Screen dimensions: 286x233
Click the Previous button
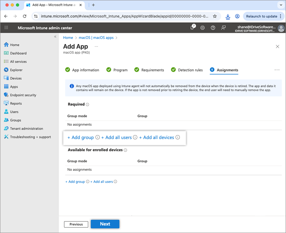(x=76, y=224)
